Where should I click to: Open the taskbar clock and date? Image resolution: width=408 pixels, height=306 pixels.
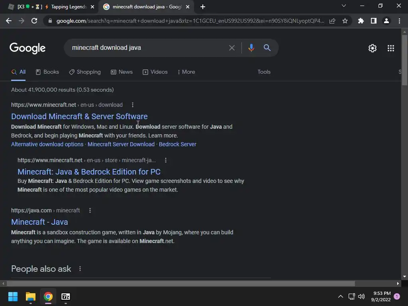[381, 296]
